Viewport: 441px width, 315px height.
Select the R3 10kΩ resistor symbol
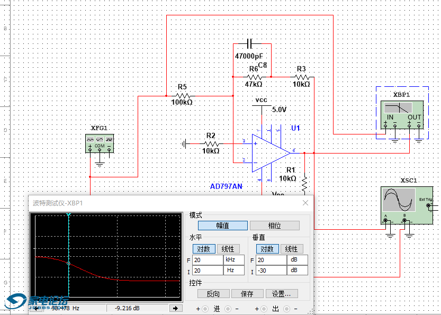[301, 77]
